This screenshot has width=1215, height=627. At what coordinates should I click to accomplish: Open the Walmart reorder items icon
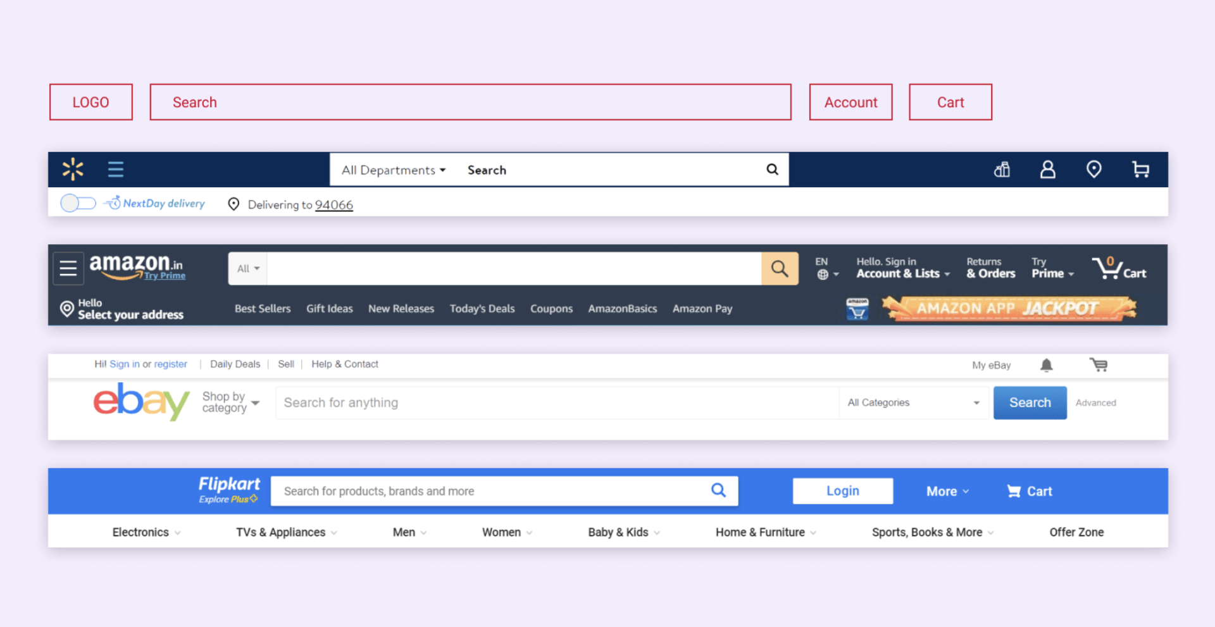pos(1002,170)
